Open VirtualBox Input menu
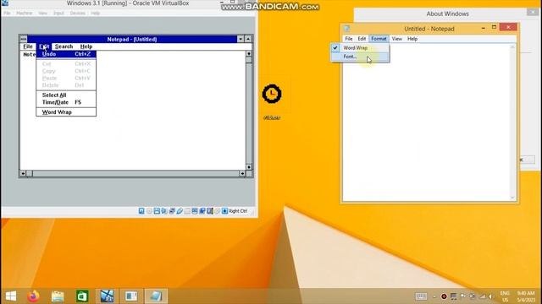This screenshot has width=542, height=304. tap(58, 14)
